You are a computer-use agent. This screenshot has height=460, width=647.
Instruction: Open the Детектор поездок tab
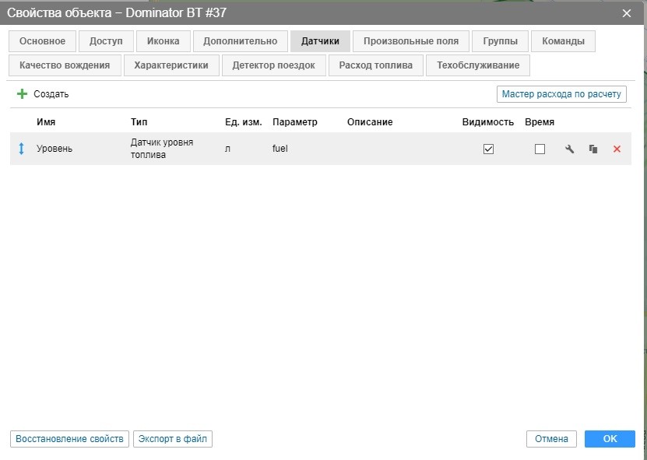[273, 65]
